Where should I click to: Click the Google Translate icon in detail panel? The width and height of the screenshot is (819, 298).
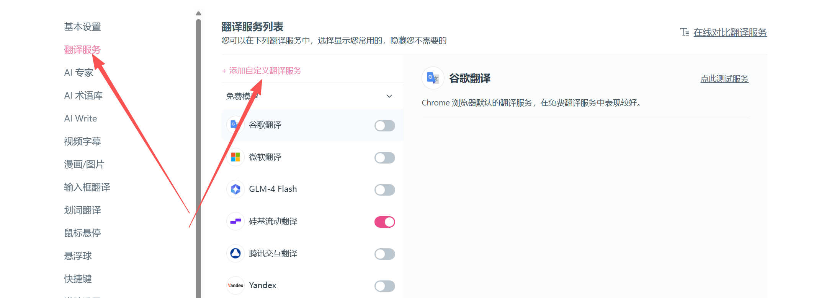coord(433,78)
